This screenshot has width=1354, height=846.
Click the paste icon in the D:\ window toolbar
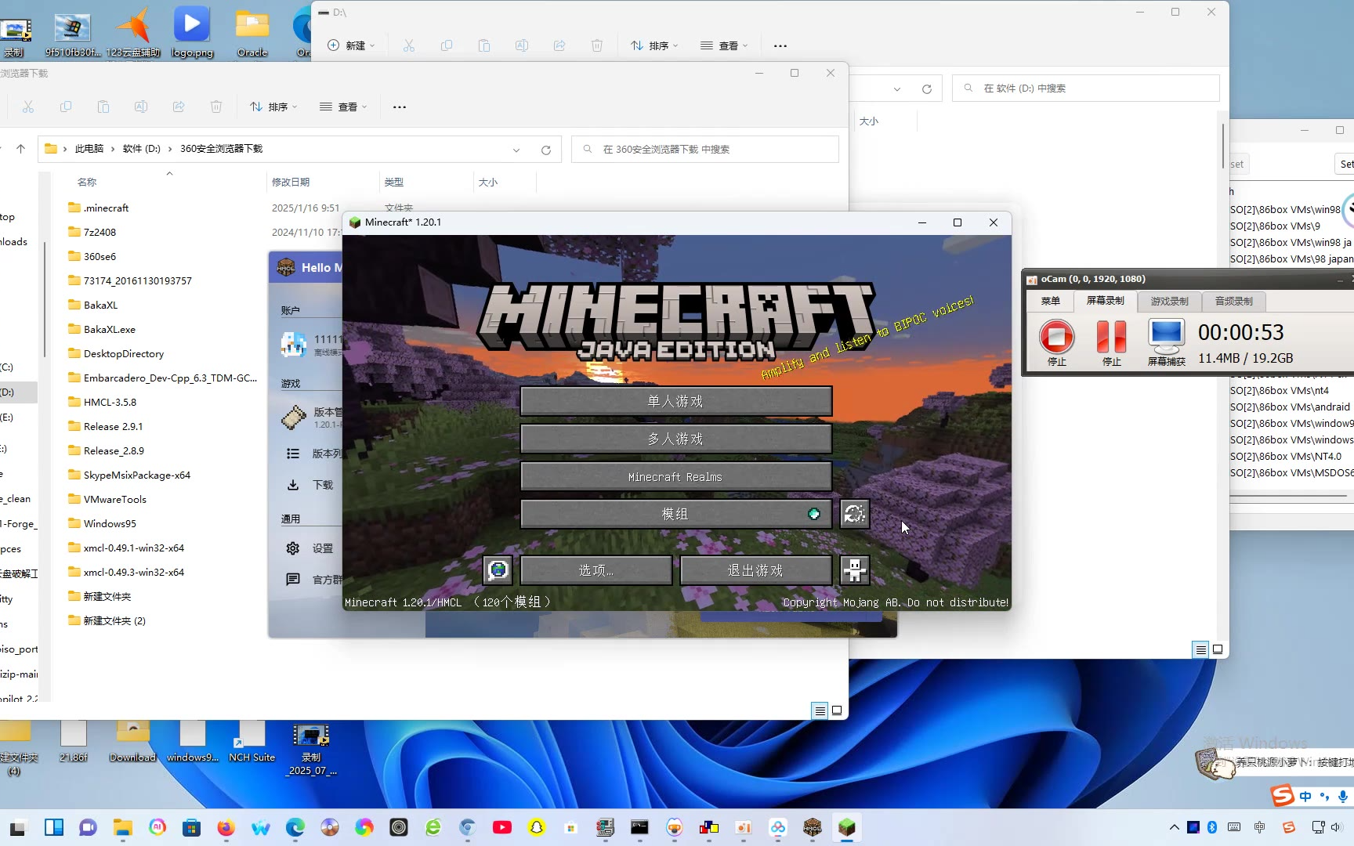(484, 45)
